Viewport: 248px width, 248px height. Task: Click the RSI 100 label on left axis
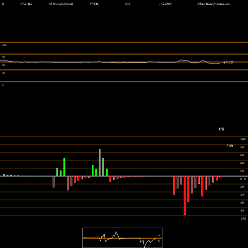(4, 45)
